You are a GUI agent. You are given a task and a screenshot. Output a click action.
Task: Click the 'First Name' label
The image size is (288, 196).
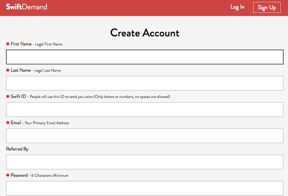tap(21, 44)
